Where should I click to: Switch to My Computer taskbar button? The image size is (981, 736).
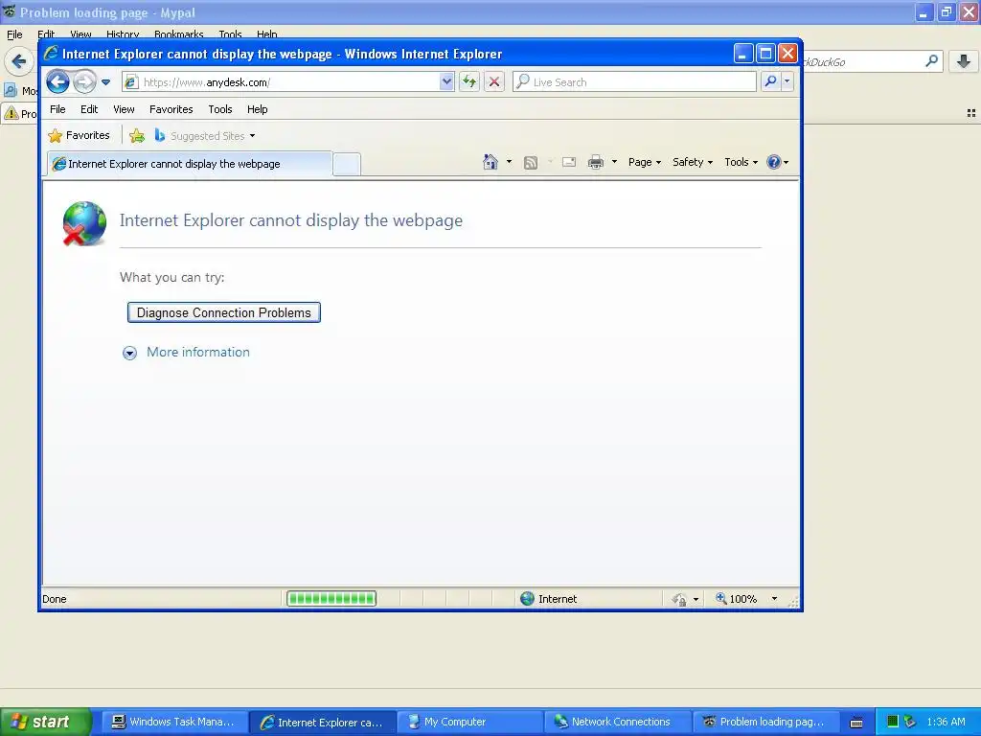[x=468, y=722]
